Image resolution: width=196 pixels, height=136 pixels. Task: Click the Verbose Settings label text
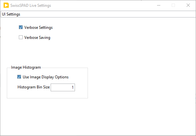point(38,28)
